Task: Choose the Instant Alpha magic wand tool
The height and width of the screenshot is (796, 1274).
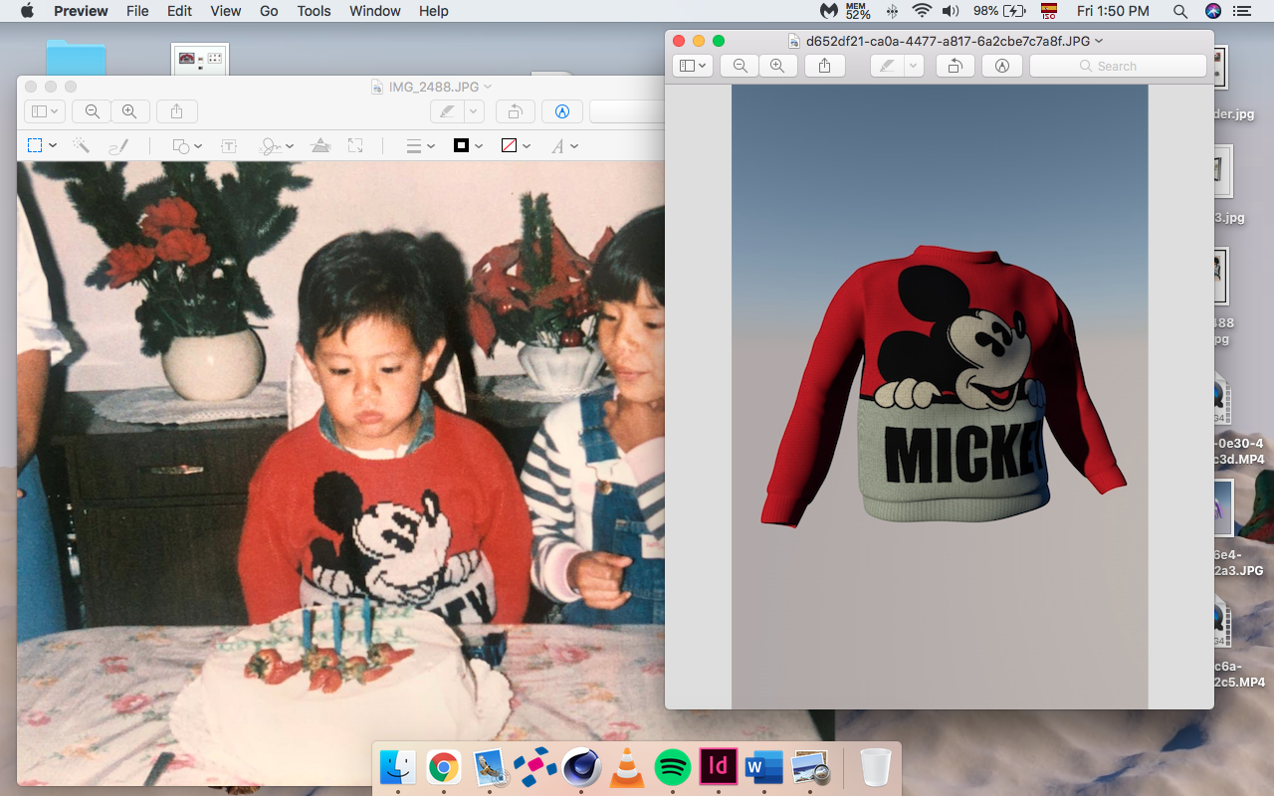Action: click(81, 146)
